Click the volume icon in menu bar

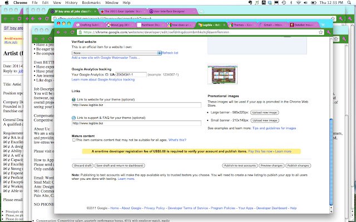[x=305, y=3]
